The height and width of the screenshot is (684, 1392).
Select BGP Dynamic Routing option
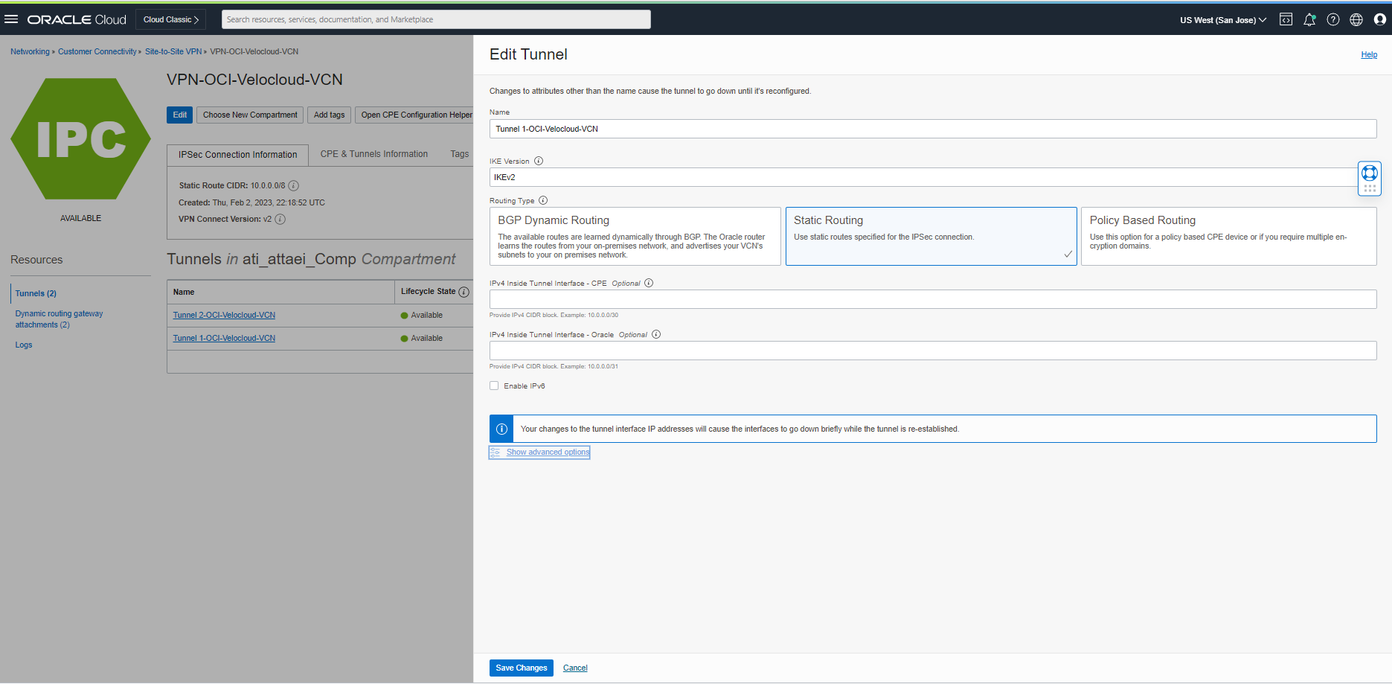pyautogui.click(x=635, y=236)
